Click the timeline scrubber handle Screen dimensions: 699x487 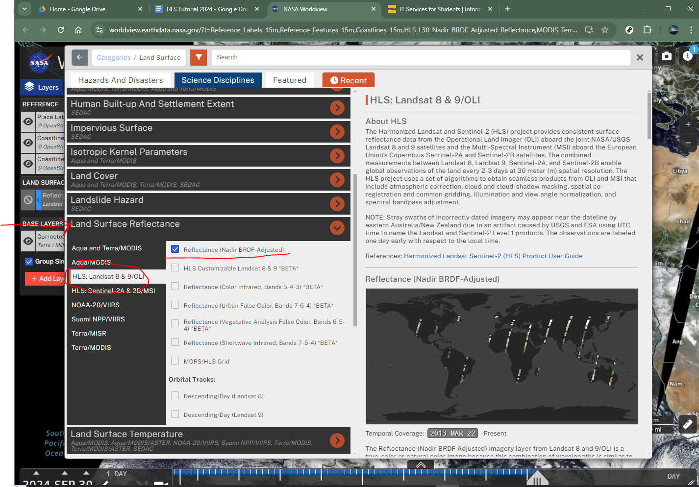pyautogui.click(x=538, y=479)
